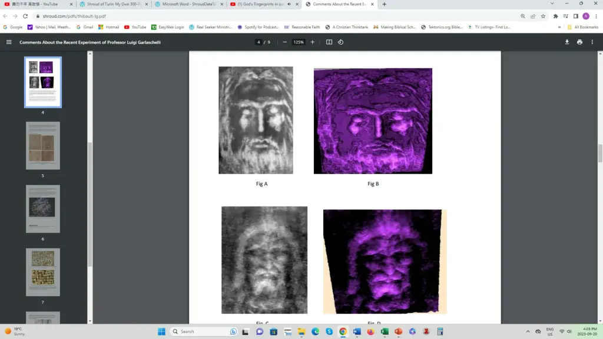Open the Chrome three-dot menu
Screen dimensions: 603x339
point(596,16)
